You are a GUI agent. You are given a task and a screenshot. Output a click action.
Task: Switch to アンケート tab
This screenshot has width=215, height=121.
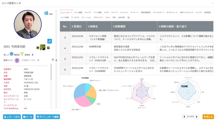134,13
